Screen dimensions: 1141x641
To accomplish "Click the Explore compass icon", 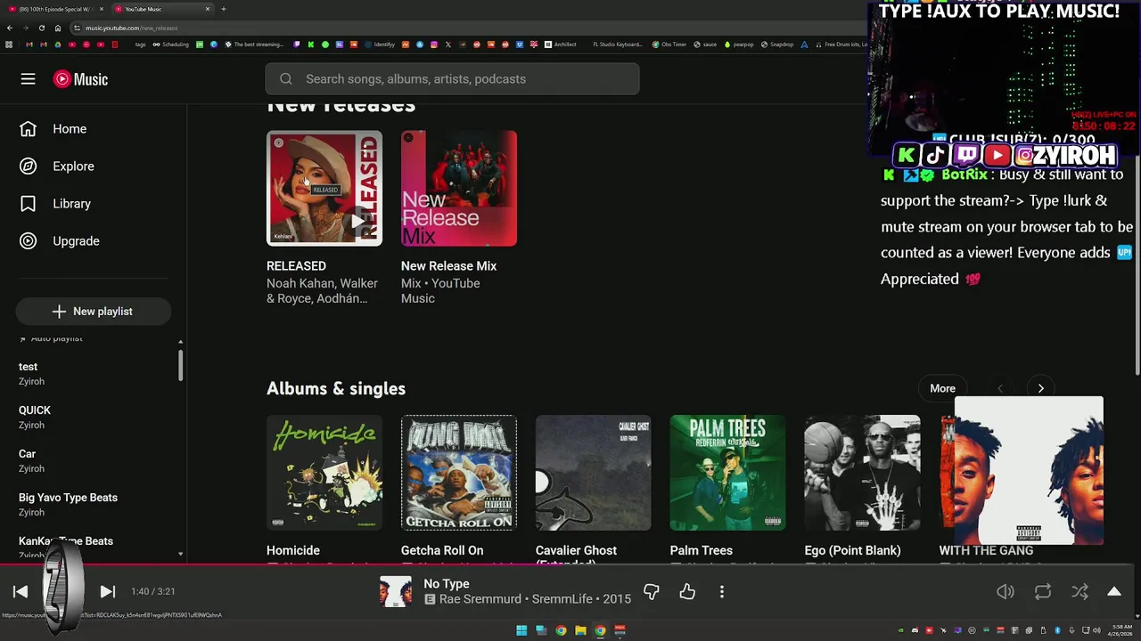I will pyautogui.click(x=28, y=166).
